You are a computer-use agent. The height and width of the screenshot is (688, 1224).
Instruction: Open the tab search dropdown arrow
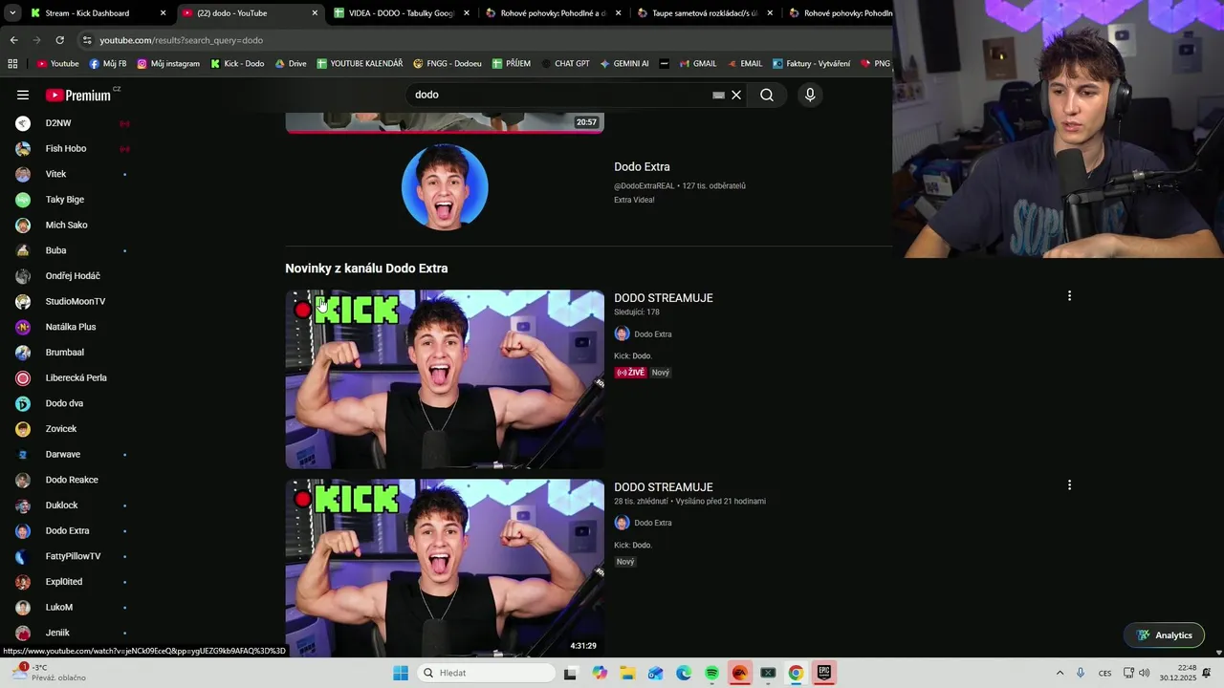[12, 13]
